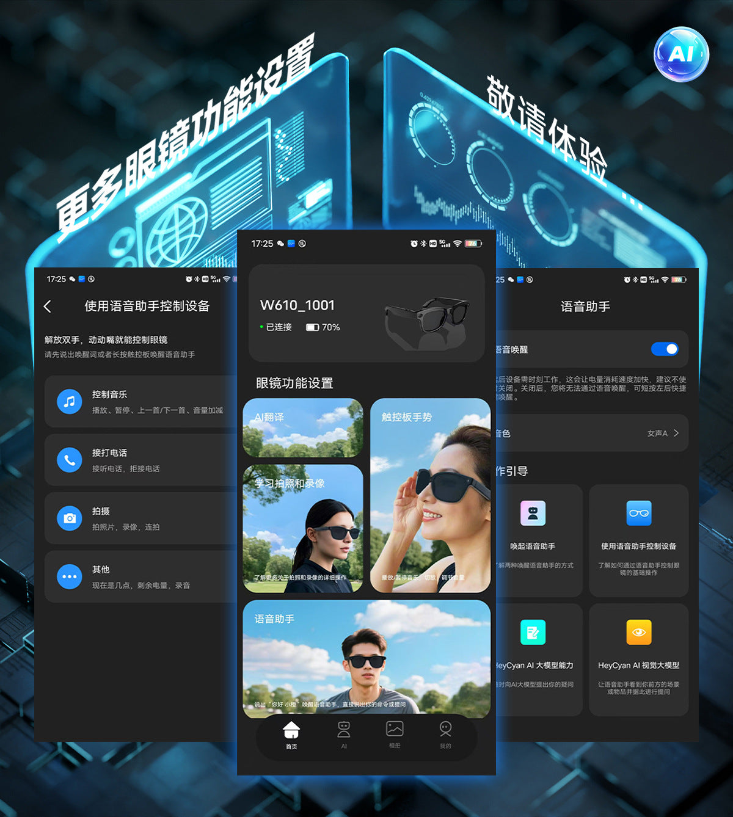
Task: Click the HeyCyan AI 视觉大模型 eye icon
Action: click(x=639, y=632)
